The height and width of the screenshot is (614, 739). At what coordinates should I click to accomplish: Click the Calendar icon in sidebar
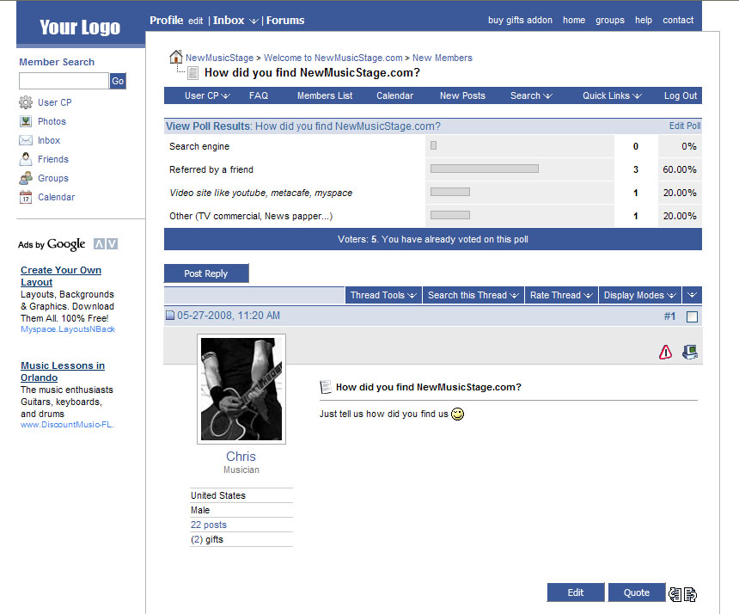point(26,197)
